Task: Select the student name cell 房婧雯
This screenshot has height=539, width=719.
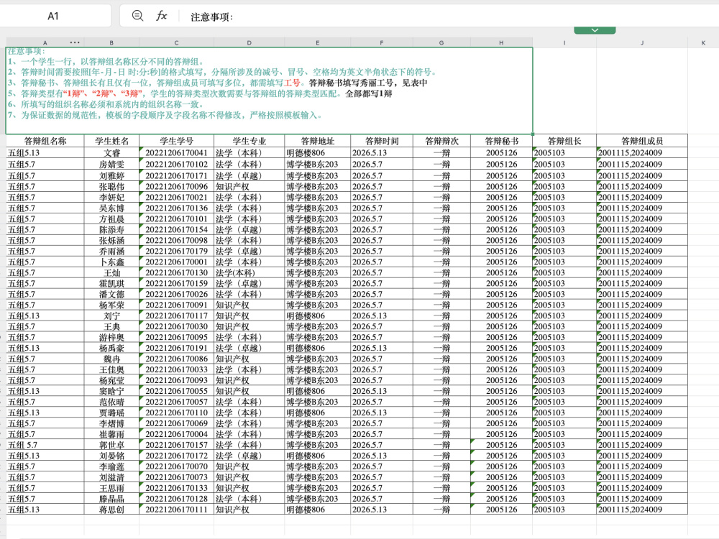Action: (x=112, y=164)
